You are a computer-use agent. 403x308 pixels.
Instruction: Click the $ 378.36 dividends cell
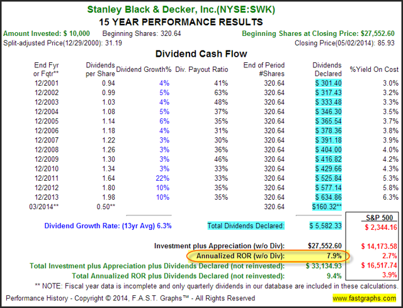(x=329, y=130)
